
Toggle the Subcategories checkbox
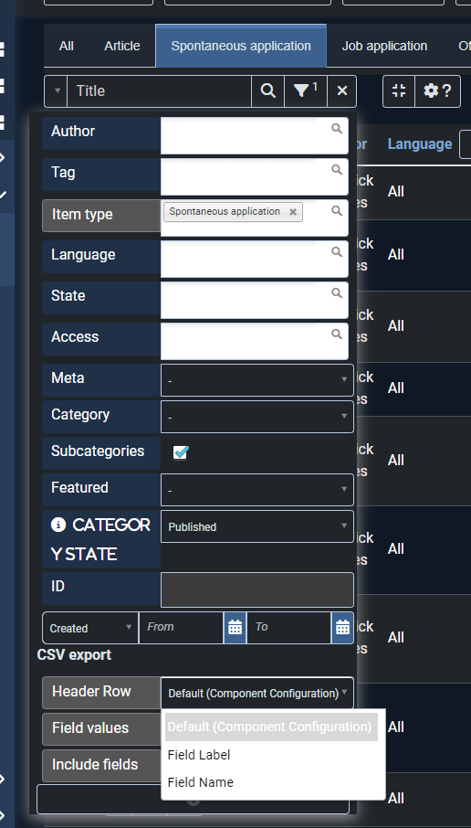click(181, 452)
